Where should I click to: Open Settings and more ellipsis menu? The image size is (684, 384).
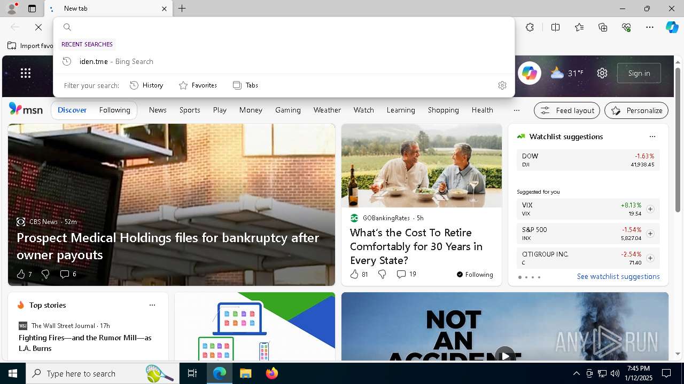pos(650,27)
